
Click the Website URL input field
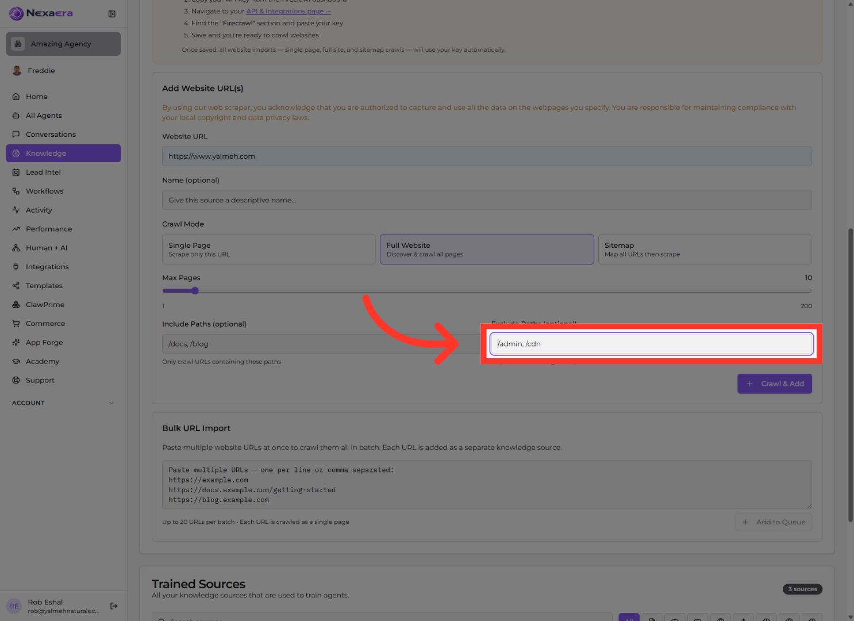[487, 156]
